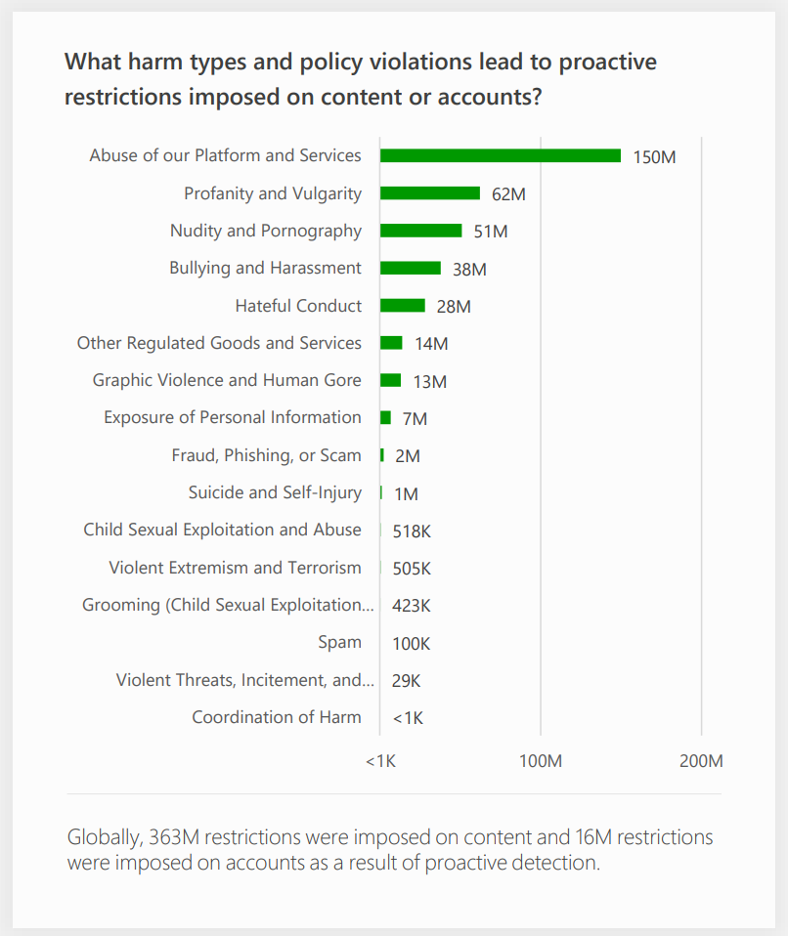Select the Suicide and Self-Injury label
788x936 pixels.
point(275,492)
